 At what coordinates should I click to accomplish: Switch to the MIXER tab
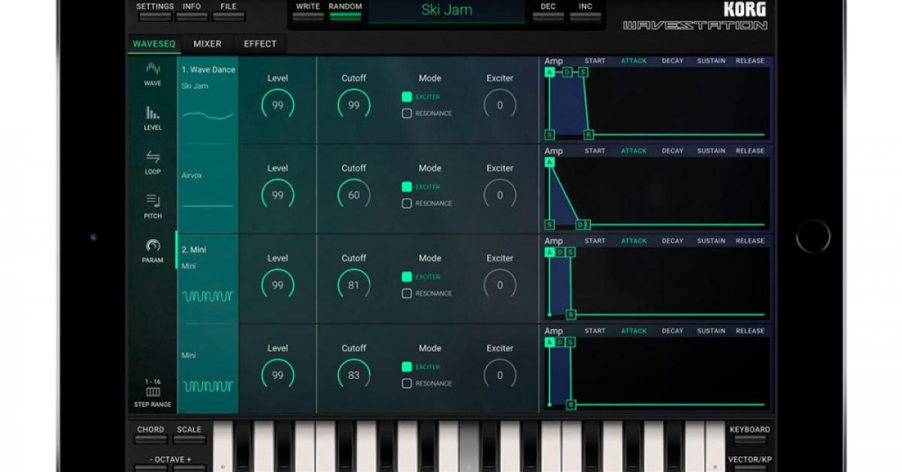click(x=207, y=44)
